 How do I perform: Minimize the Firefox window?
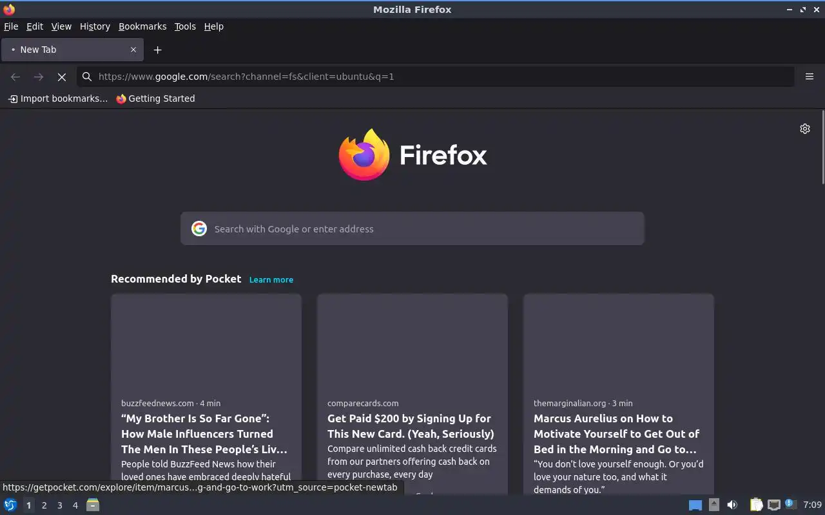coord(790,10)
